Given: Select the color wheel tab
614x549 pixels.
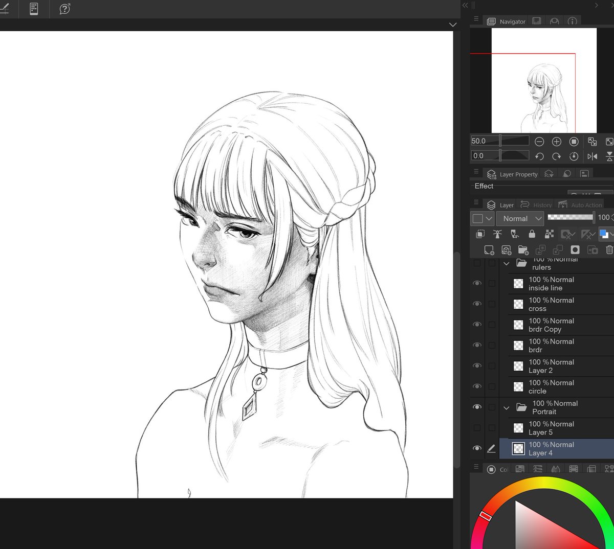Looking at the screenshot, I should (x=497, y=469).
